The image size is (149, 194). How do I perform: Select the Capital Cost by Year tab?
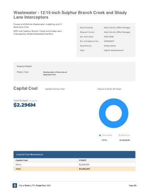[55, 89]
